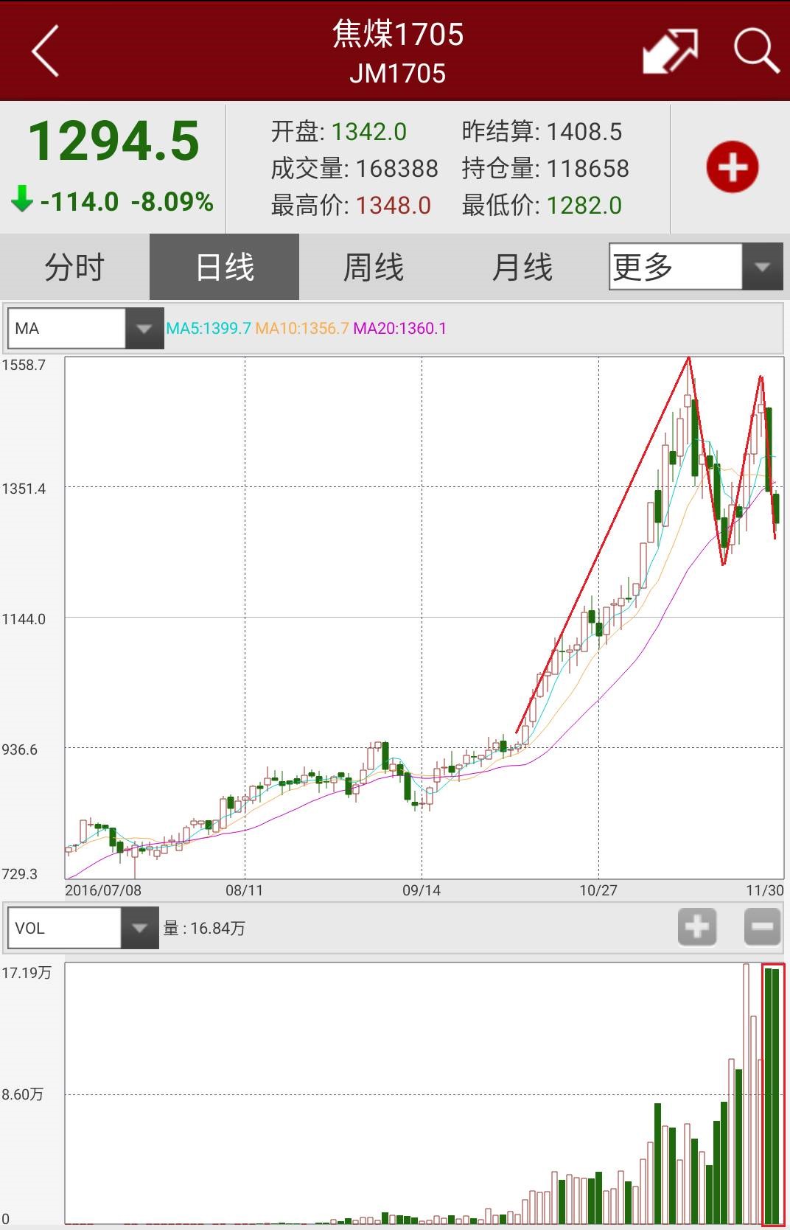Tap the VOL indicator field

coord(64,927)
